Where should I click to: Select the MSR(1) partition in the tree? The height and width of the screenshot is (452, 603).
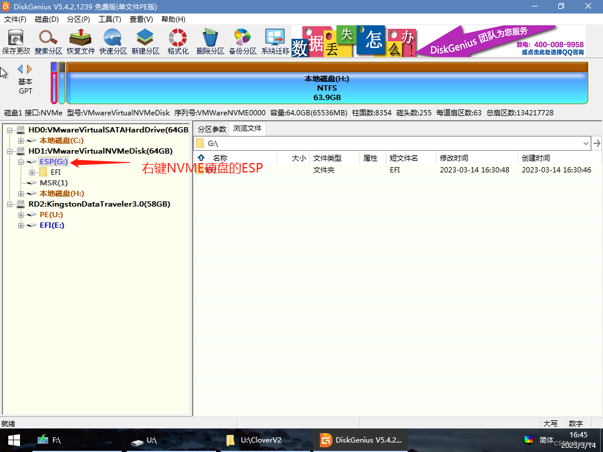tap(54, 183)
